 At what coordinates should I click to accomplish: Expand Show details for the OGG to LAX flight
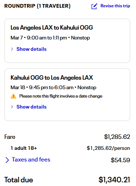point(31,107)
